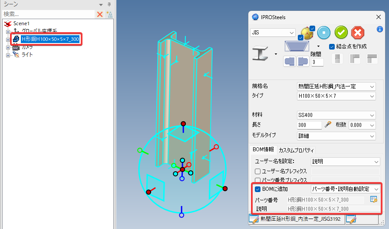Image resolution: width=389 pixels, height=229 pixels.
Task: Click the top red triball handle
Action: coord(183,124)
